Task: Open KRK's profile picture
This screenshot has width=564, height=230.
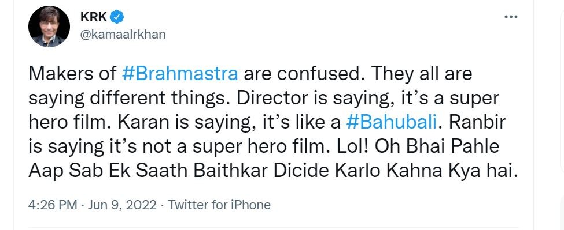Action: [x=49, y=27]
